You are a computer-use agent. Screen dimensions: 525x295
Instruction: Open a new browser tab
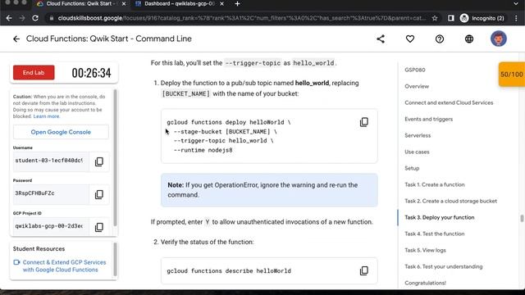tap(237, 3)
